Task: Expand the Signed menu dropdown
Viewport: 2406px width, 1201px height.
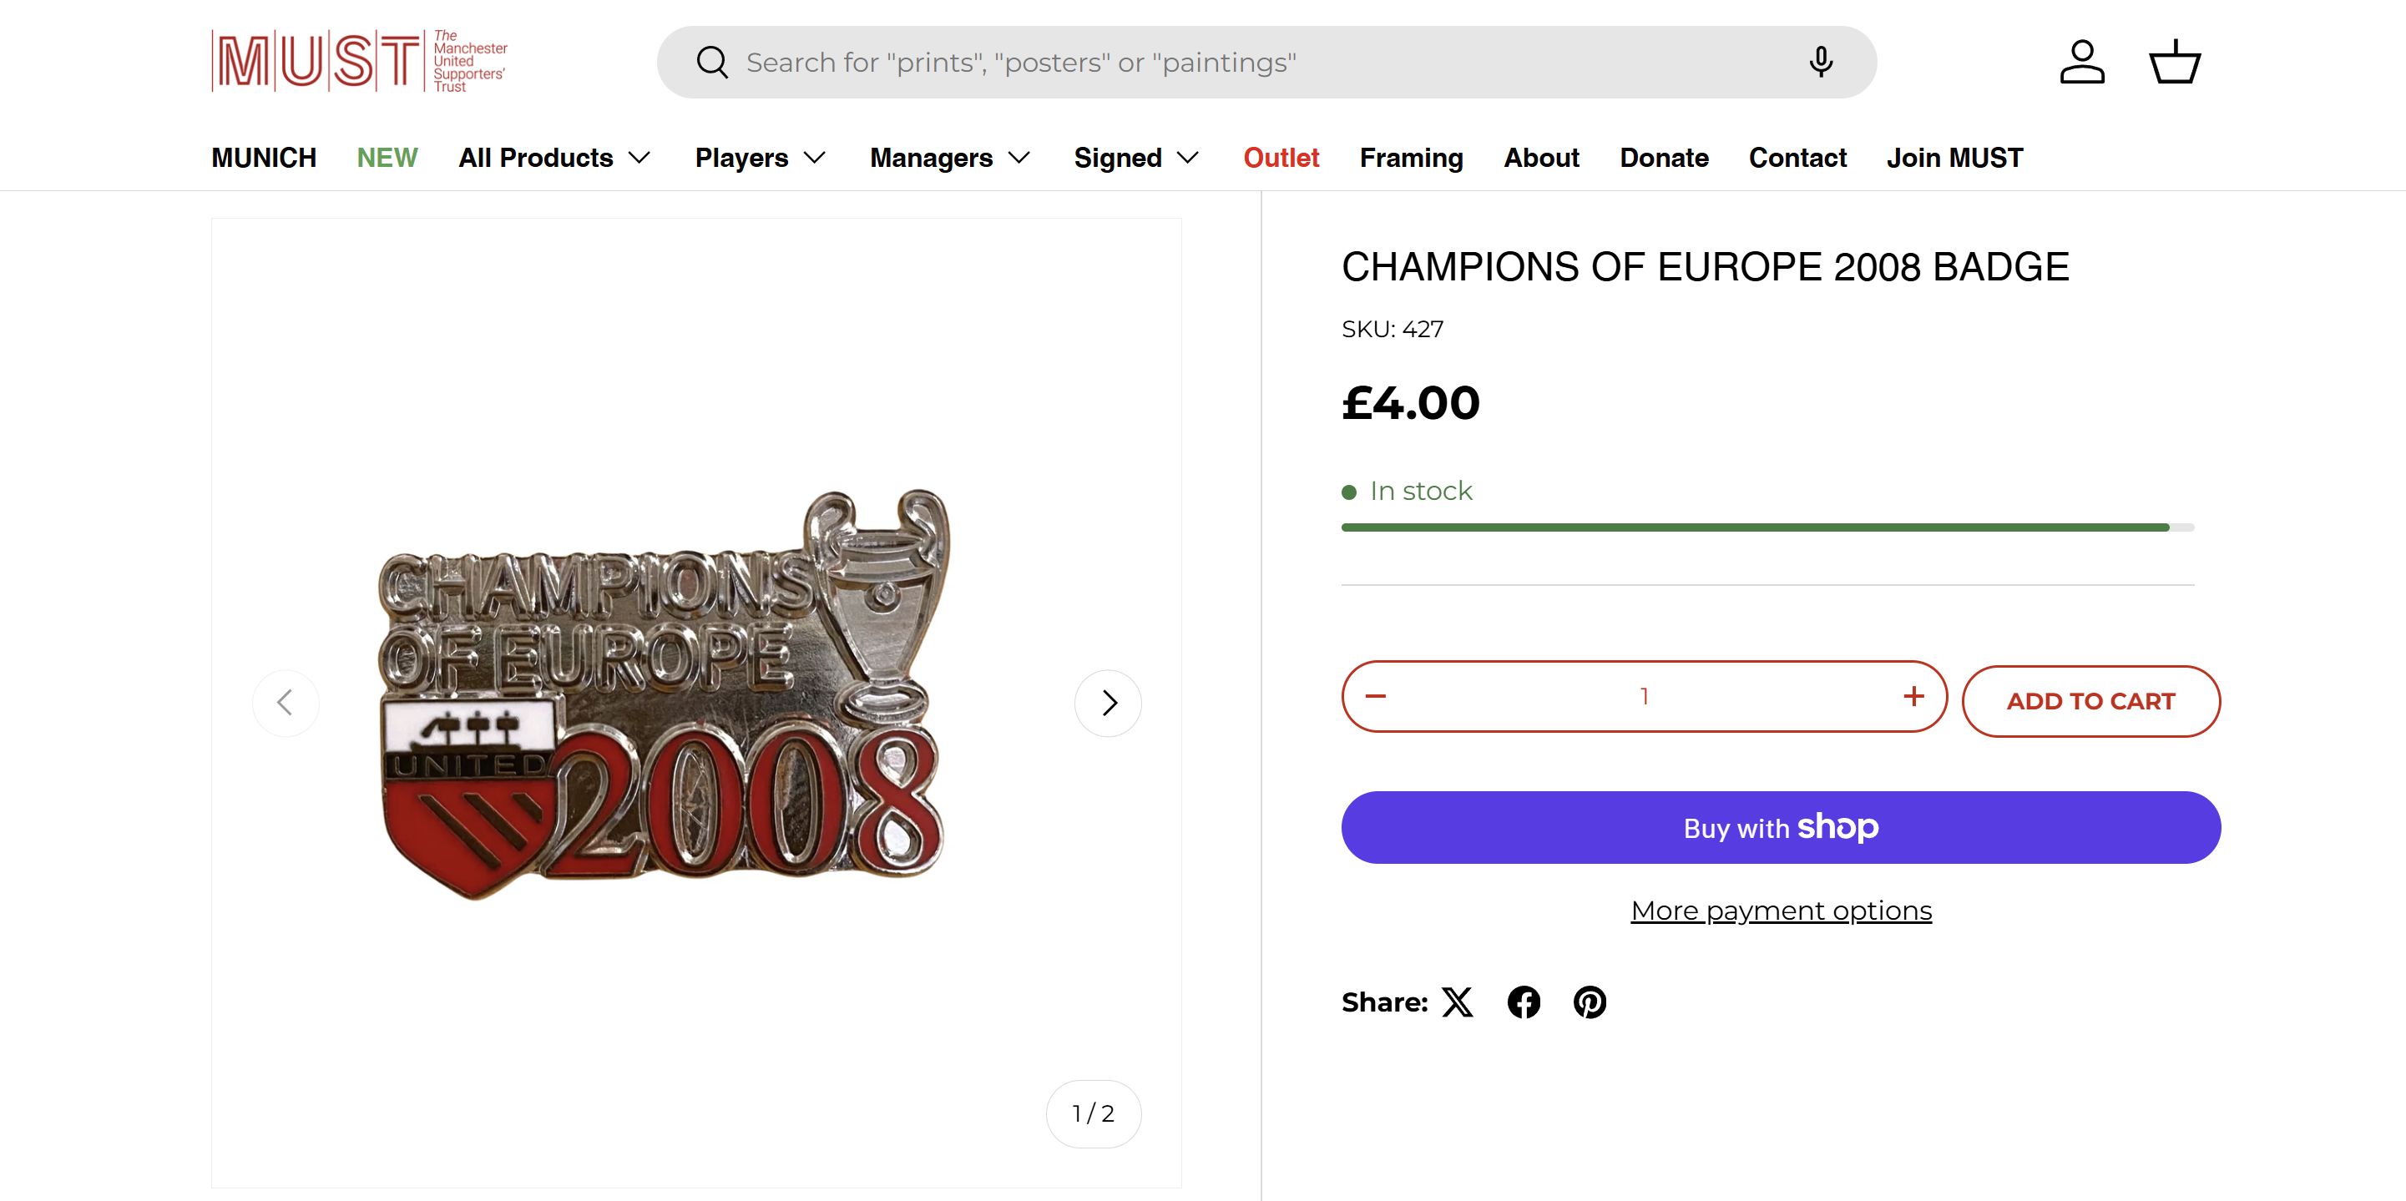Action: point(1135,158)
